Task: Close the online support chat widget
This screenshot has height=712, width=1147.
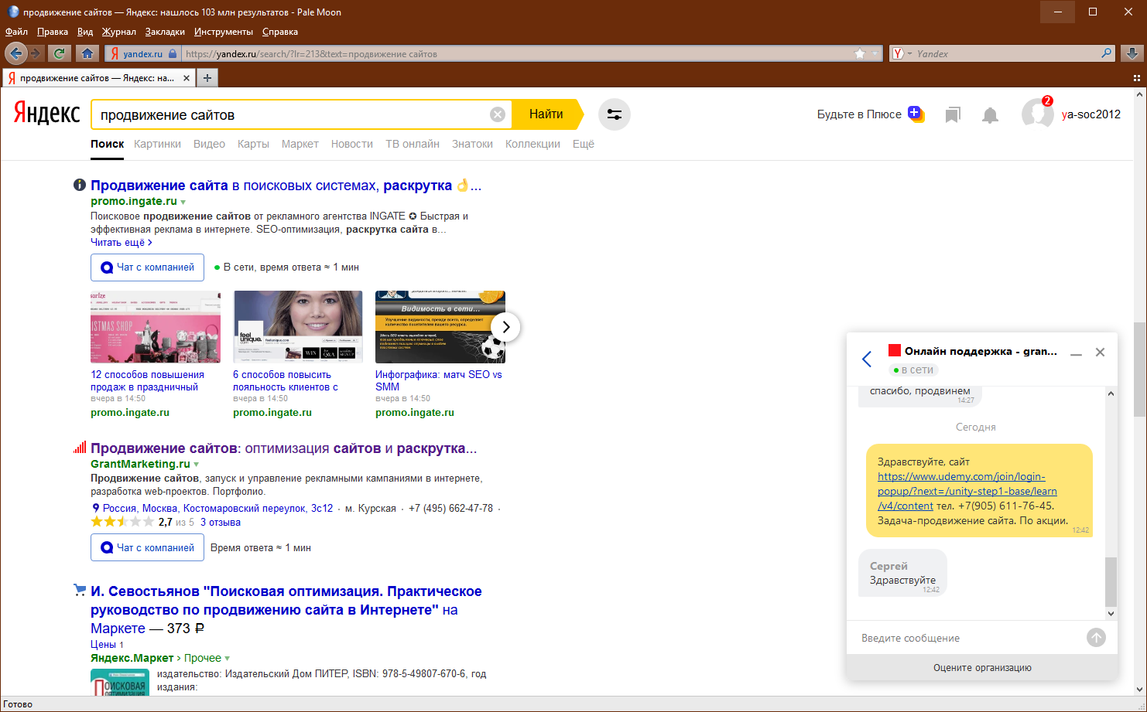Action: tap(1100, 352)
